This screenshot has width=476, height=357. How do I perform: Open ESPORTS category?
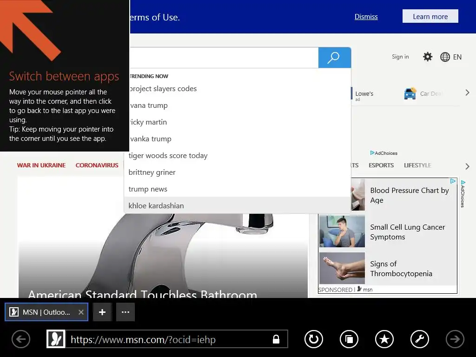point(381,165)
